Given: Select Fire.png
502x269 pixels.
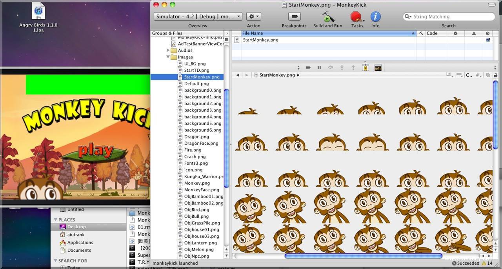Looking at the screenshot, I should pyautogui.click(x=193, y=150).
